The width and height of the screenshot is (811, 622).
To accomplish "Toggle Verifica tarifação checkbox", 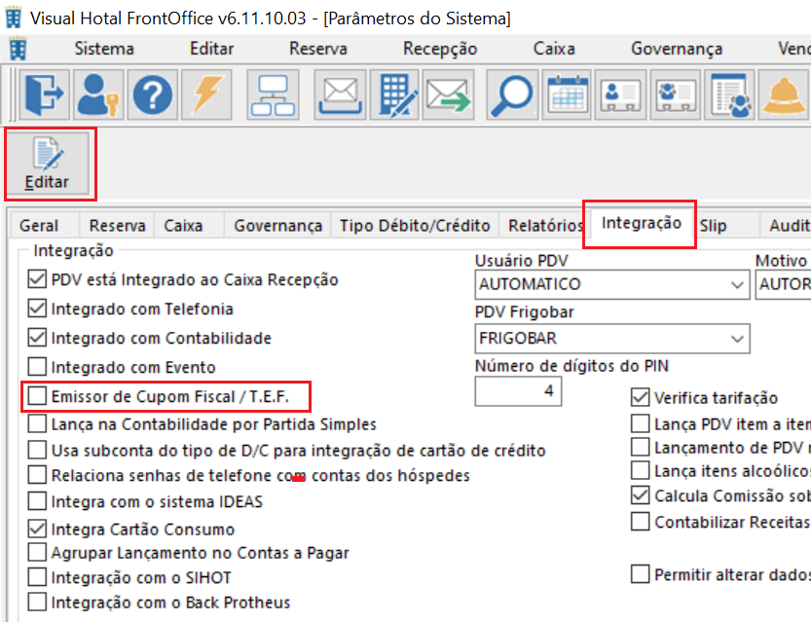I will pyautogui.click(x=641, y=397).
